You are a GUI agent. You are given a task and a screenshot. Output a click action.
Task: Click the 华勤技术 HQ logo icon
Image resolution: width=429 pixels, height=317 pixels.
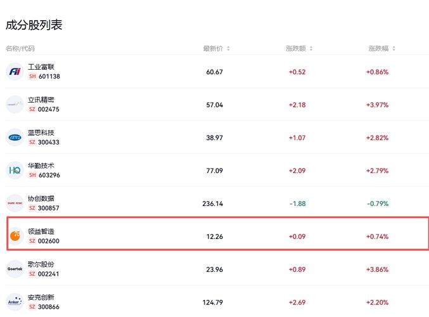15,171
